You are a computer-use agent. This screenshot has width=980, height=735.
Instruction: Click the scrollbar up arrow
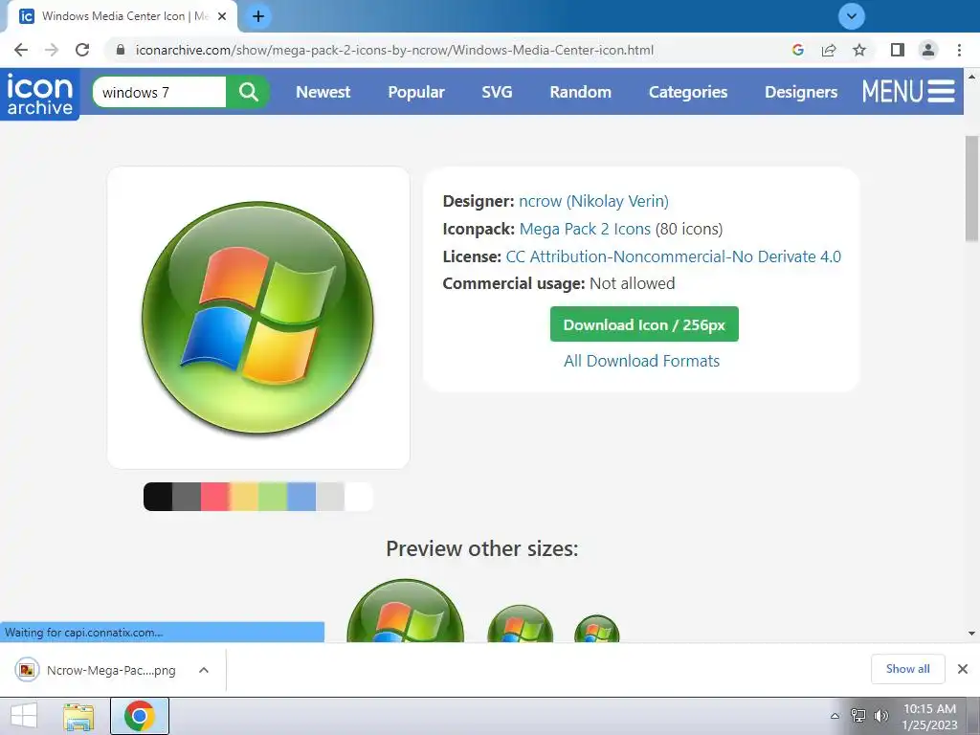971,77
